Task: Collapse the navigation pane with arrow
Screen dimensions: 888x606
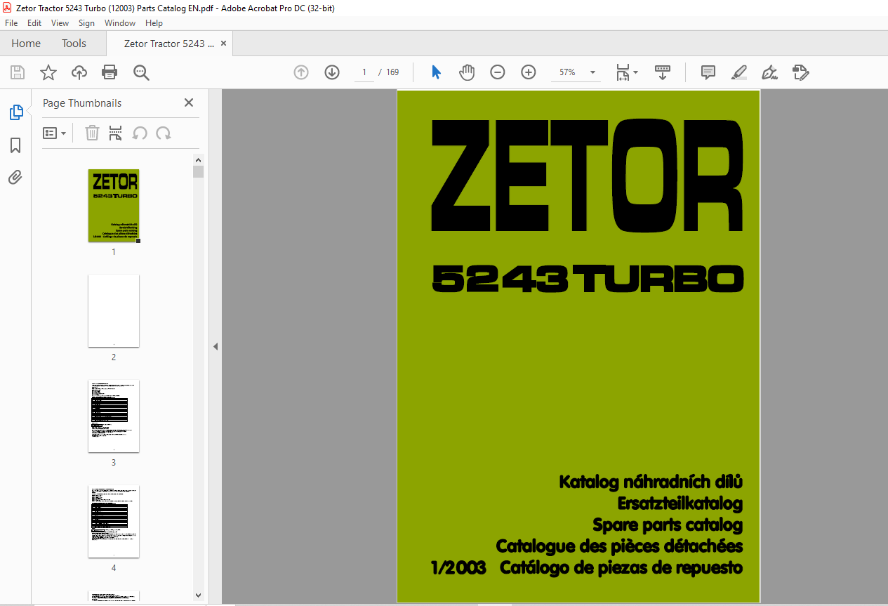Action: click(216, 346)
